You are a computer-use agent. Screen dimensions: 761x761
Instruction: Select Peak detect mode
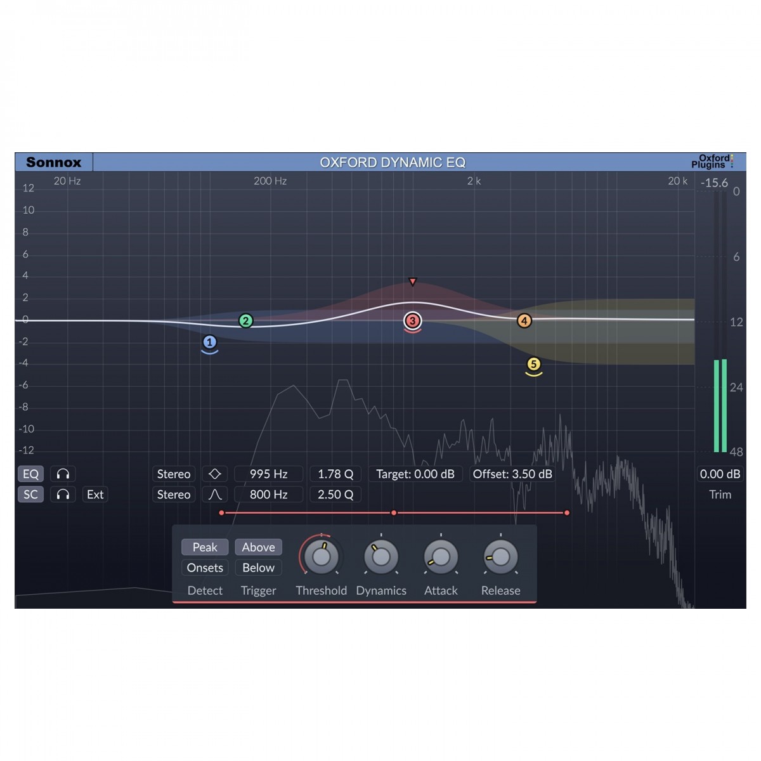205,547
